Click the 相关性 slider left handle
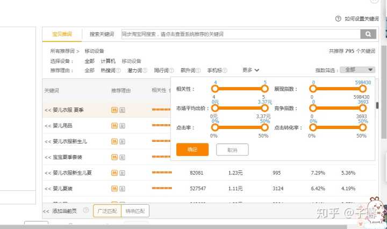This screenshot has width=387, height=229. (215, 89)
